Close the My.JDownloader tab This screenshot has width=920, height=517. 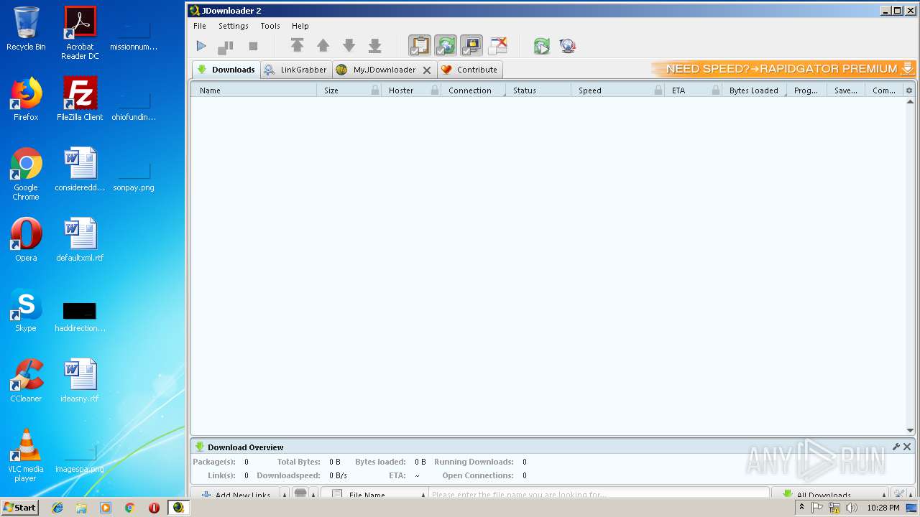tap(427, 70)
